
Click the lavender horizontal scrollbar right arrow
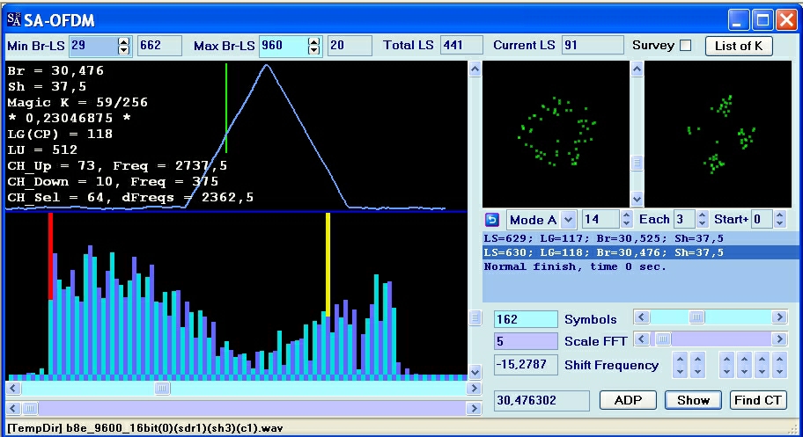474,408
